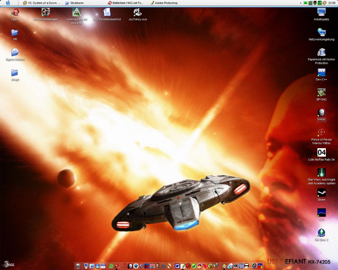Click the green X tray icon

305,3
